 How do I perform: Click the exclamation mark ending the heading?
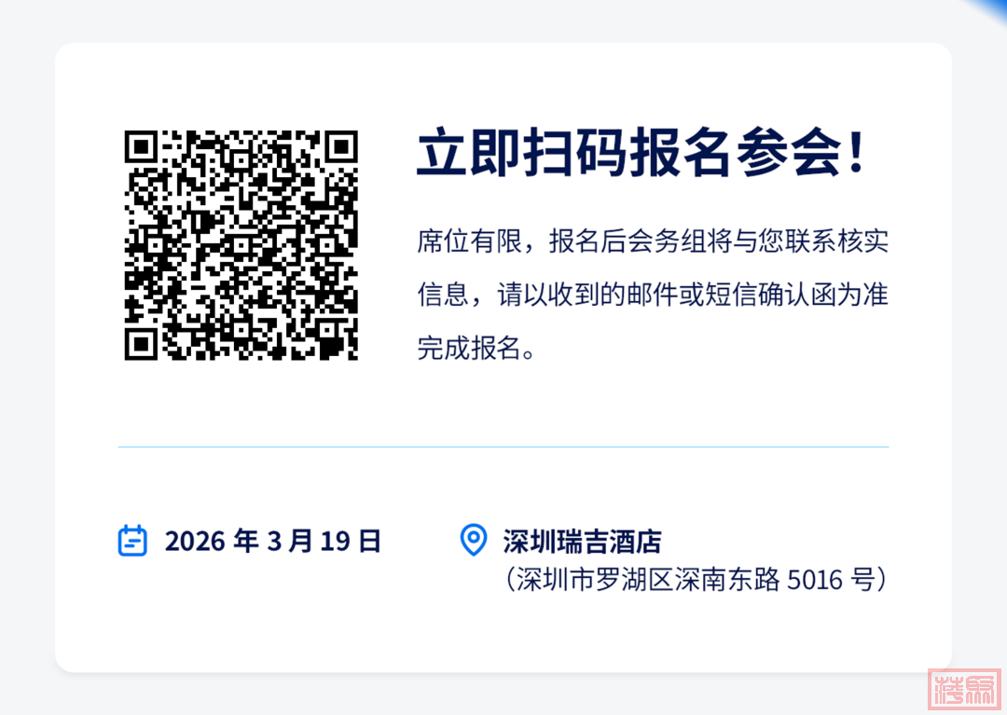856,152
